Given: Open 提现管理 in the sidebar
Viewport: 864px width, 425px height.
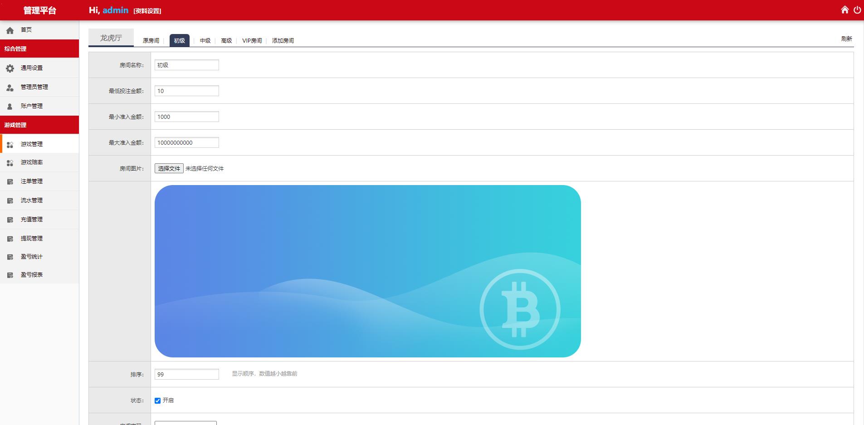Looking at the screenshot, I should [31, 239].
